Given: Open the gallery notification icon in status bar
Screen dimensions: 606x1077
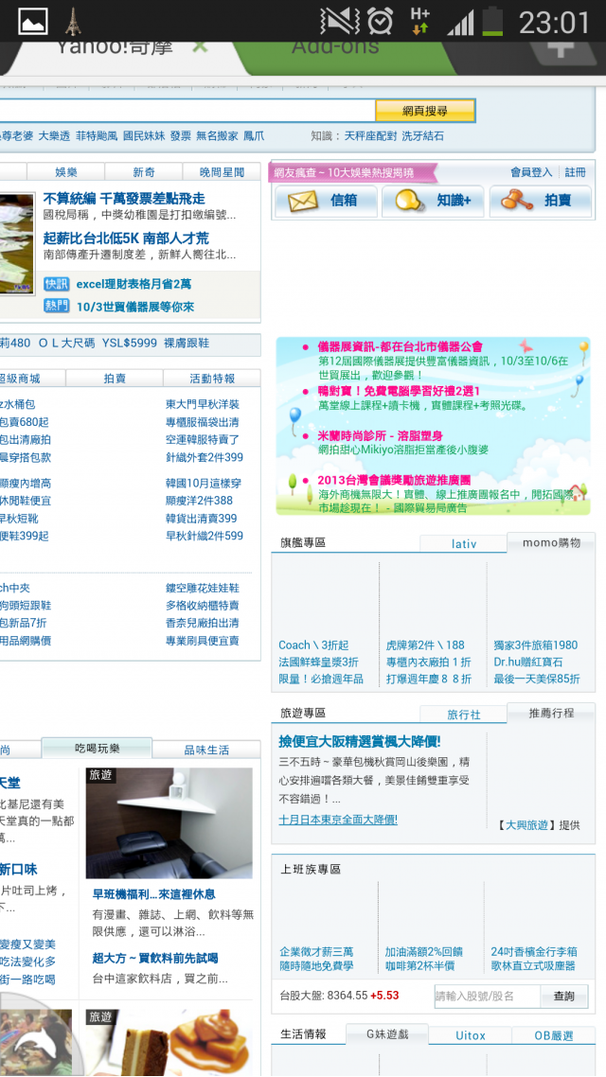Looking at the screenshot, I should (33, 21).
